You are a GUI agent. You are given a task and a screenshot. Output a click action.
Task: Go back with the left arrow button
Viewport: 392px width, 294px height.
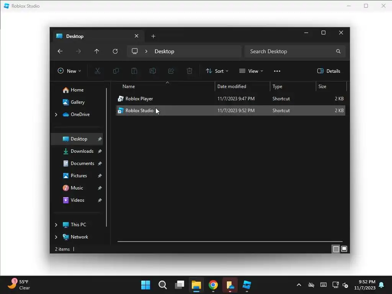point(60,51)
